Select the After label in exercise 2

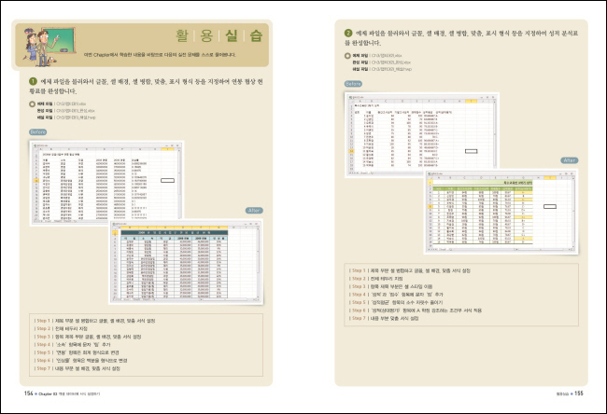570,160
